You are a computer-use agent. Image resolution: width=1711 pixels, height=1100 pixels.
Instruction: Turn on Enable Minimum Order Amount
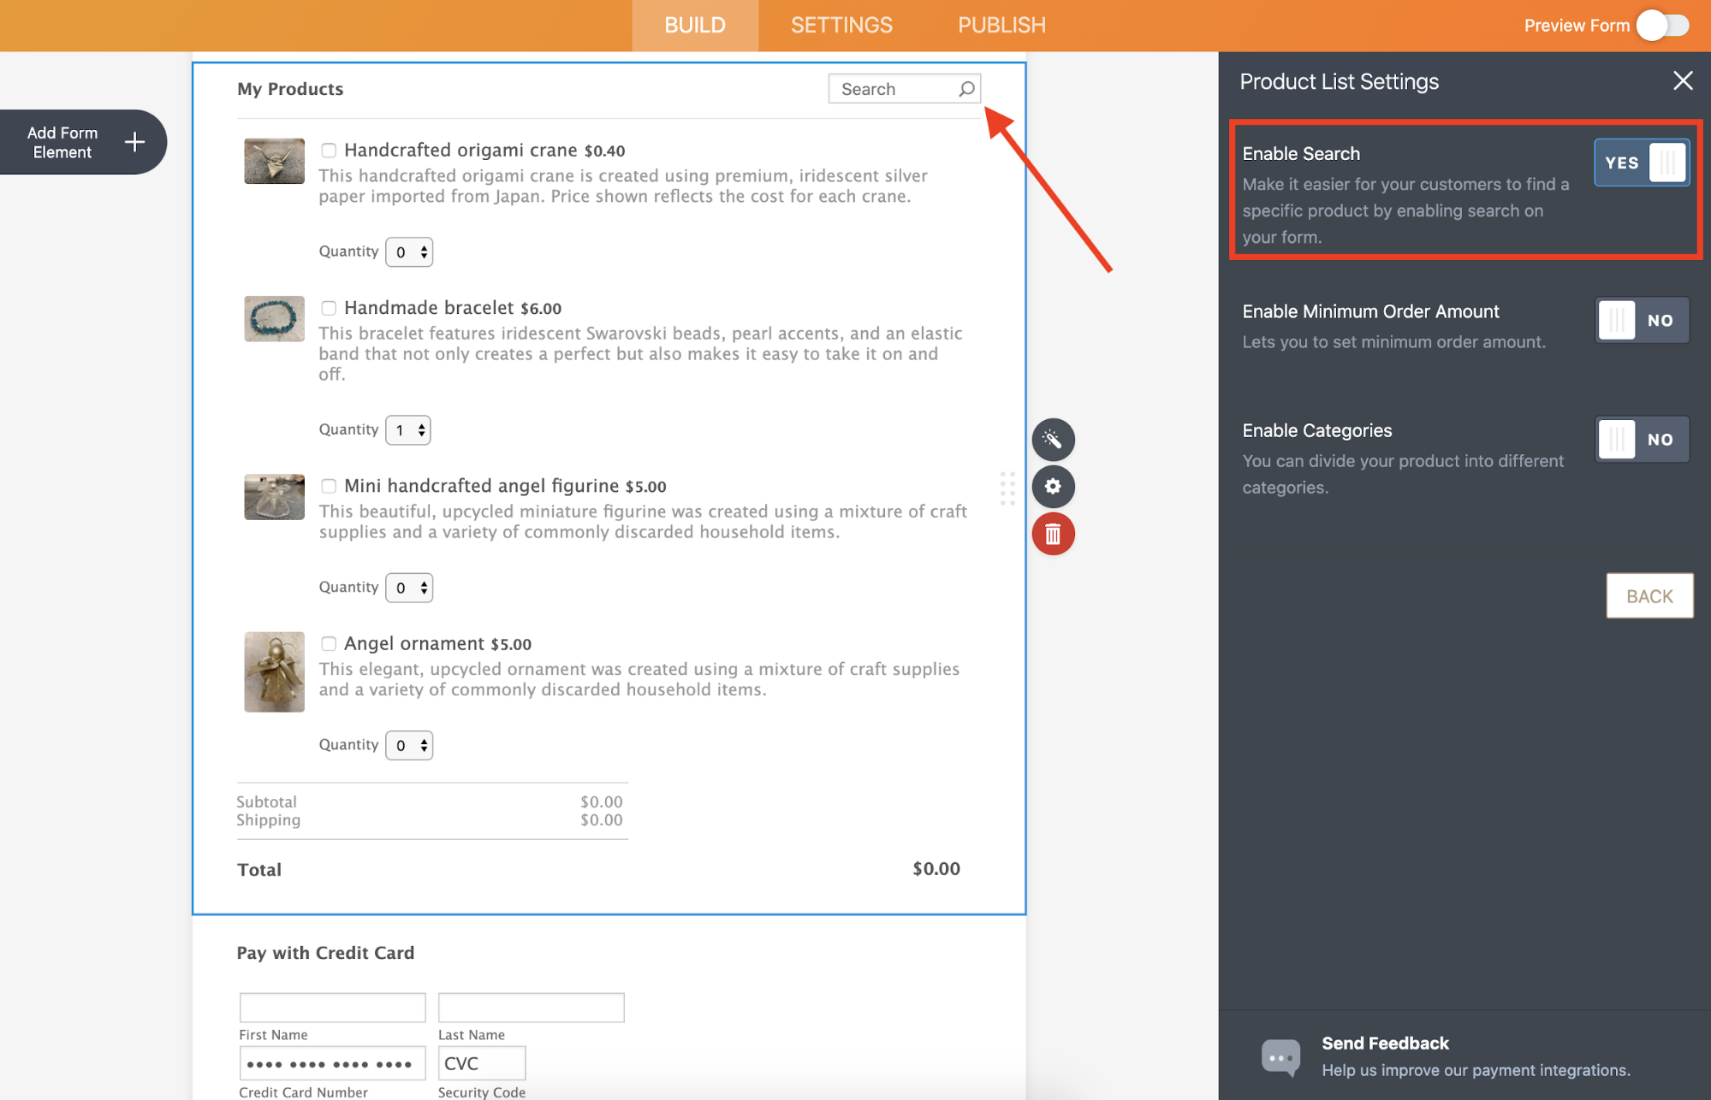(x=1641, y=321)
